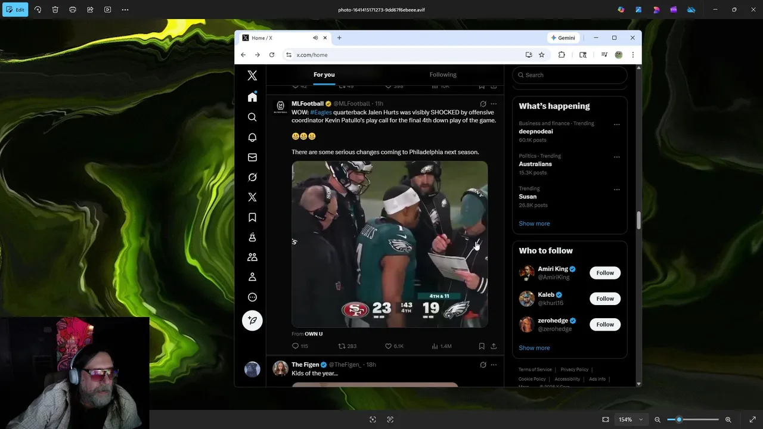Open a new Chrome tab
Image resolution: width=763 pixels, height=429 pixels.
tap(339, 38)
